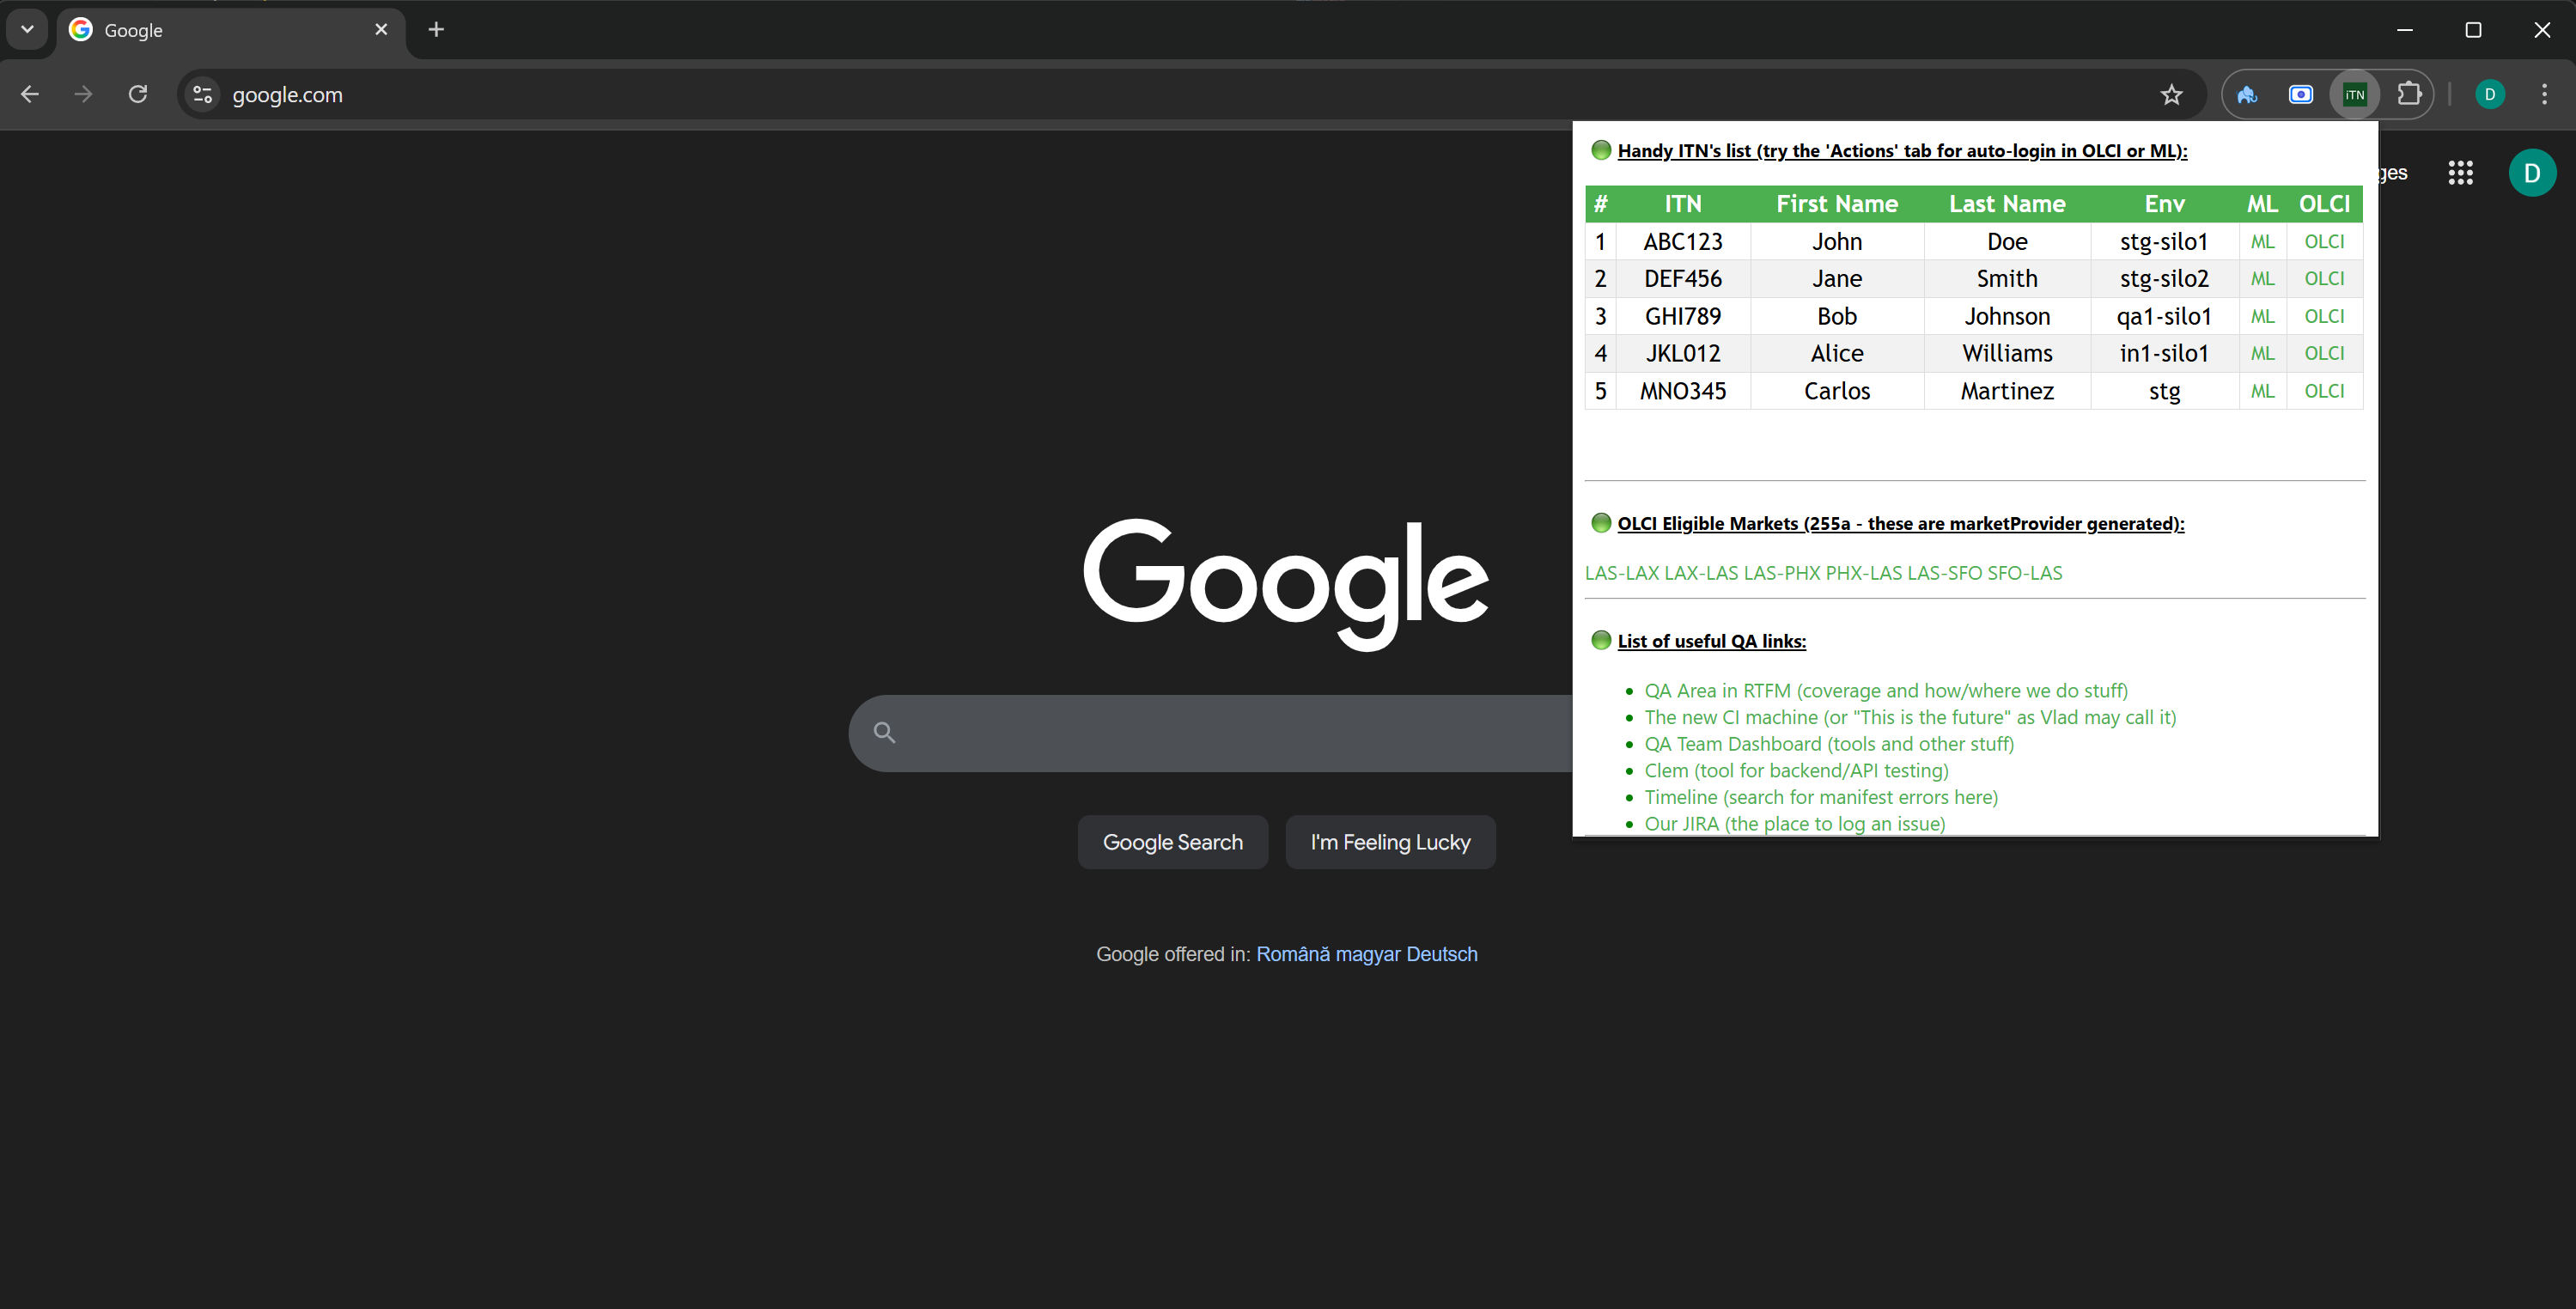
Task: Open the ITN extension icon in toolbar
Action: click(2354, 95)
